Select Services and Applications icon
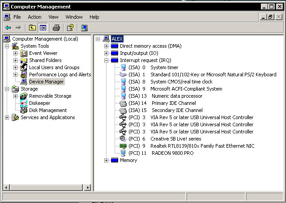 click(x=15, y=117)
